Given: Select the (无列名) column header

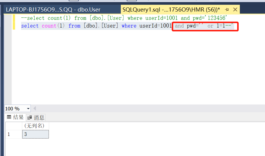Looking at the screenshot, I should [36, 126].
